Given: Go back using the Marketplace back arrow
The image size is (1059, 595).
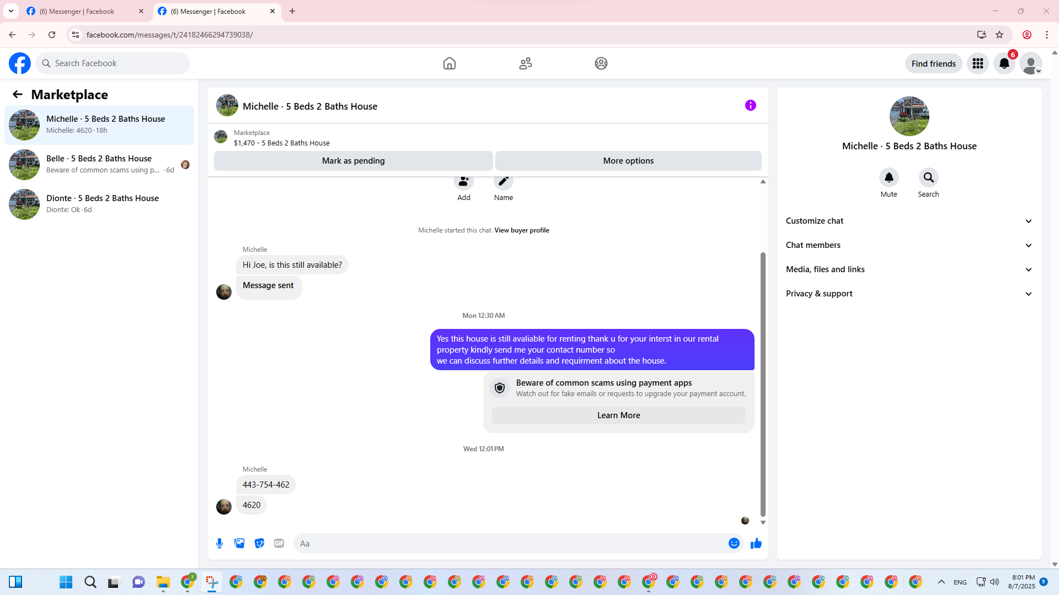Looking at the screenshot, I should pos(18,94).
